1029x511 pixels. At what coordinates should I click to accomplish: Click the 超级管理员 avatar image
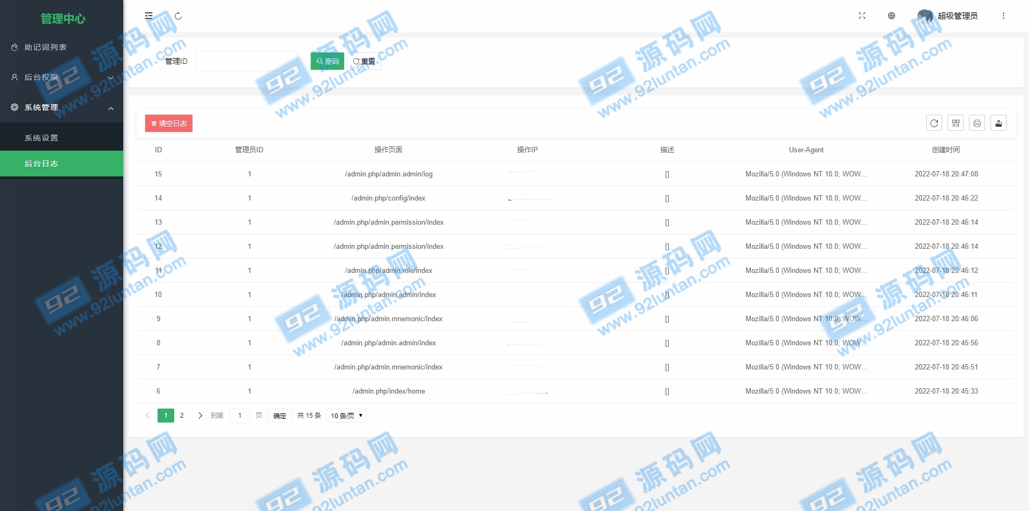pos(925,16)
